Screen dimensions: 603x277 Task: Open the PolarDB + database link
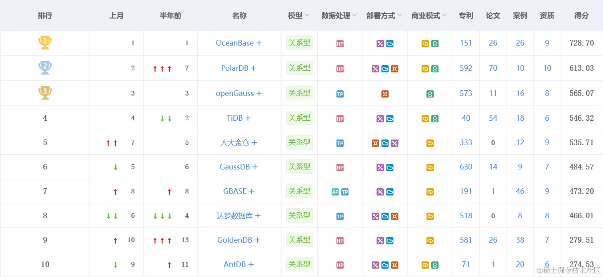point(239,68)
